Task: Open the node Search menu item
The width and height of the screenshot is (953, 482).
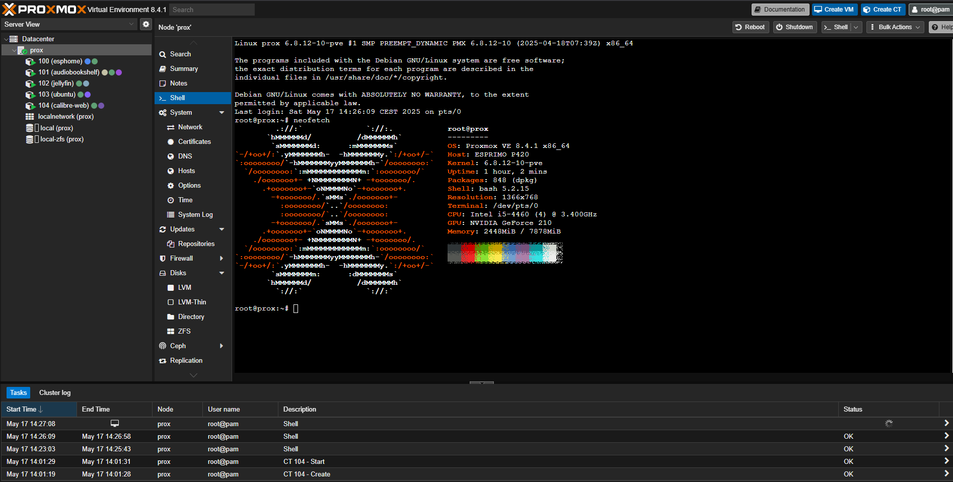Action: click(180, 54)
